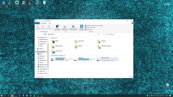Click the Recycle Bin desktop icon
The width and height of the screenshot is (173, 97).
[168, 86]
